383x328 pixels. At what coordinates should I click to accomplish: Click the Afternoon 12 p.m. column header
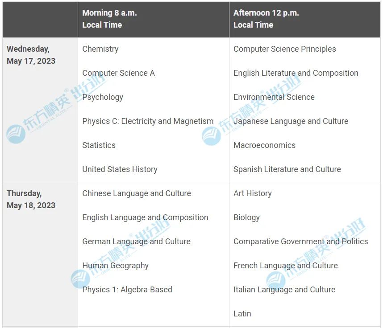304,19
